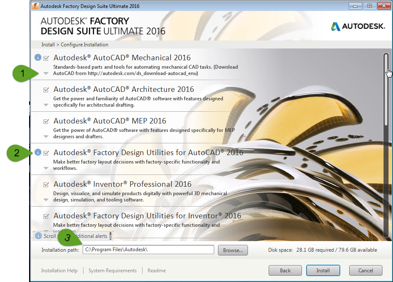Expand Inventor Professional 2016 options
This screenshot has height=282, width=393.
[46, 199]
